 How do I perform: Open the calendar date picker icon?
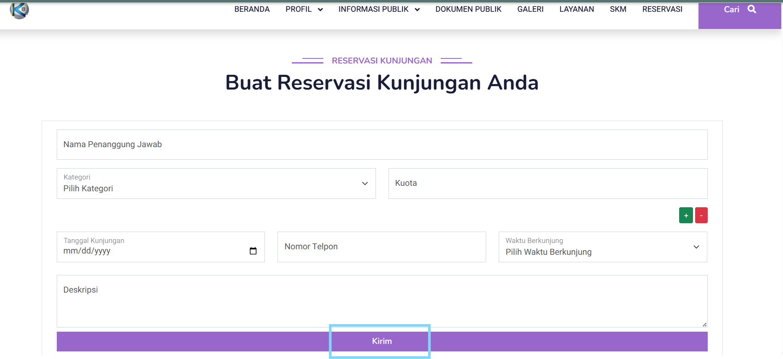[x=253, y=251]
